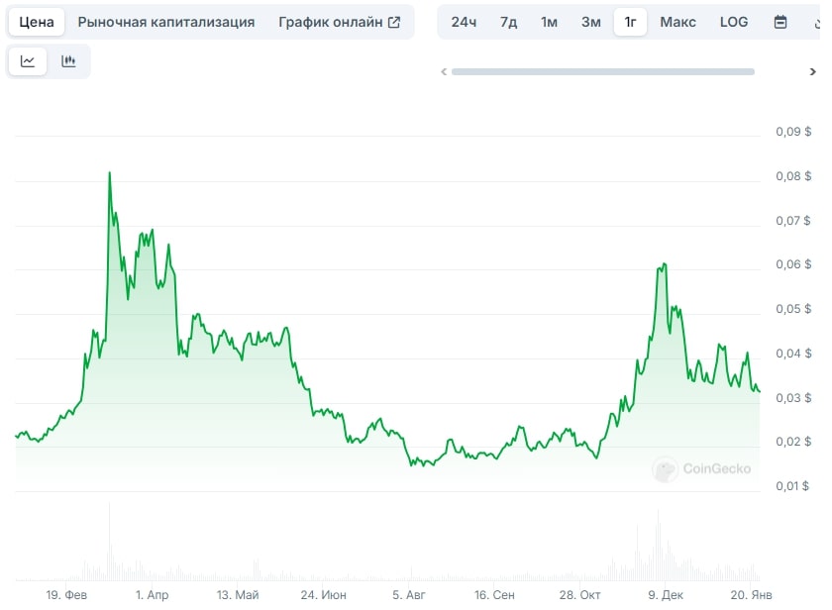This screenshot has width=832, height=610.
Task: Open the calendar date range picker
Action: click(x=780, y=22)
